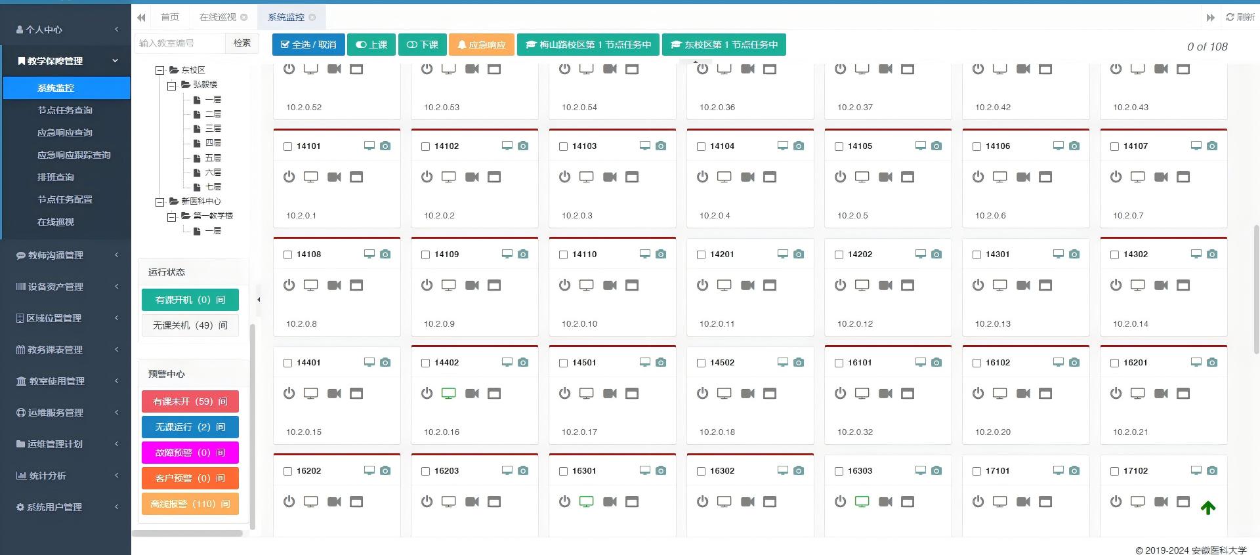Click the green scroll-to-top arrow
Screen dimensions: 1260x555
1208,508
